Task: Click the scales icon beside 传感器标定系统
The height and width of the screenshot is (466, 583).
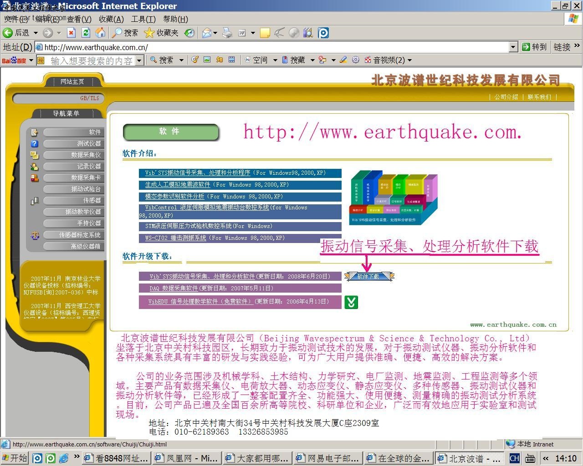Action: click(x=35, y=235)
